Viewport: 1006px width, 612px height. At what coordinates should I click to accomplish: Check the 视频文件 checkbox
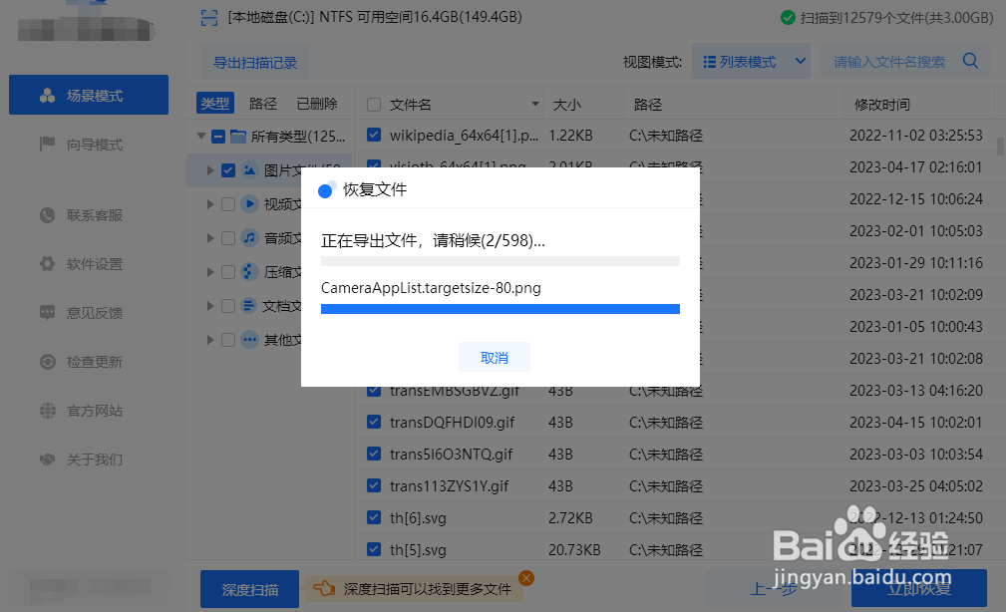tap(226, 203)
